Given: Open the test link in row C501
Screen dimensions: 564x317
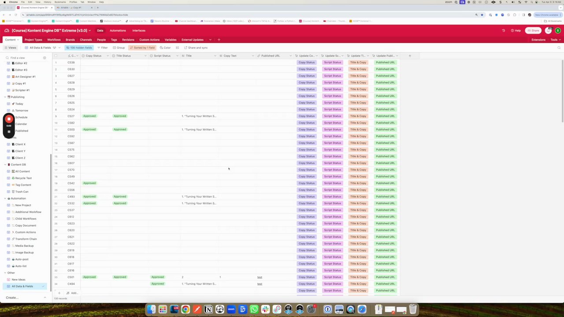Looking at the screenshot, I should coord(260,277).
